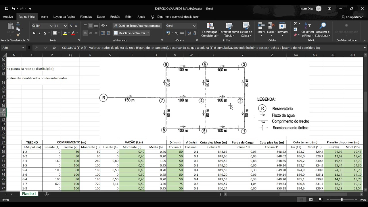368x207 pixels.
Task: Toggle align text left
Action: coord(85,33)
